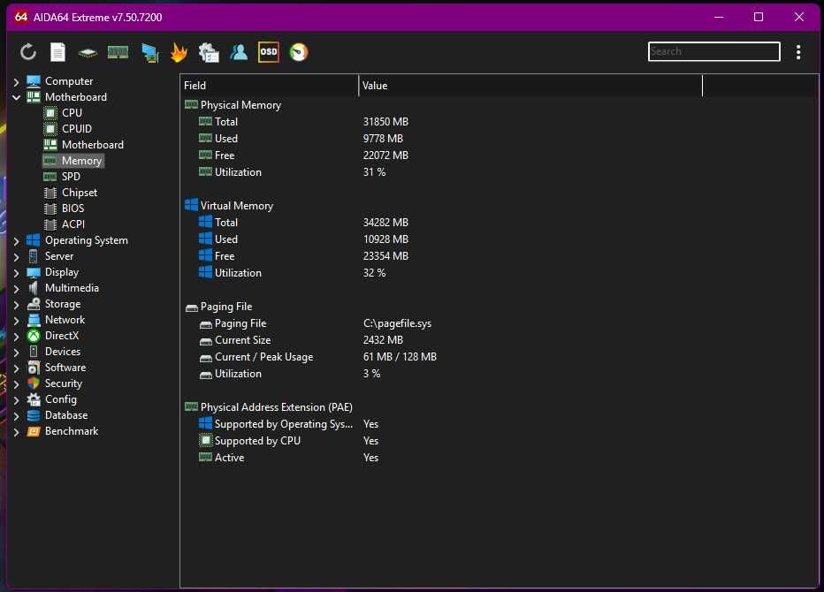Select the Supported by CPU row

tap(257, 441)
